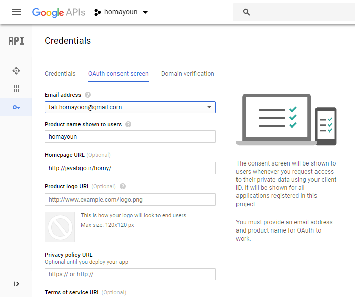
Task: Open the hamburger navigation menu
Action: [16, 12]
